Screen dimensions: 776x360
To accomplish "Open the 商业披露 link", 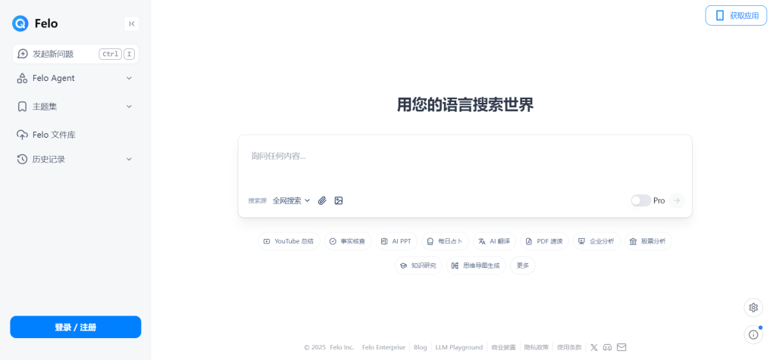I will (503, 348).
